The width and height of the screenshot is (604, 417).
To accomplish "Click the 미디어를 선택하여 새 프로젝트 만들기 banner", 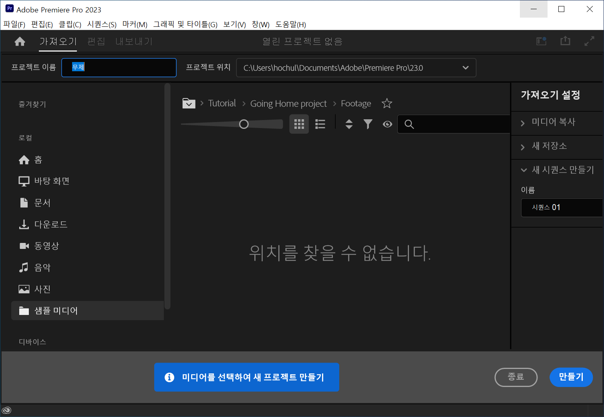I will [x=247, y=377].
